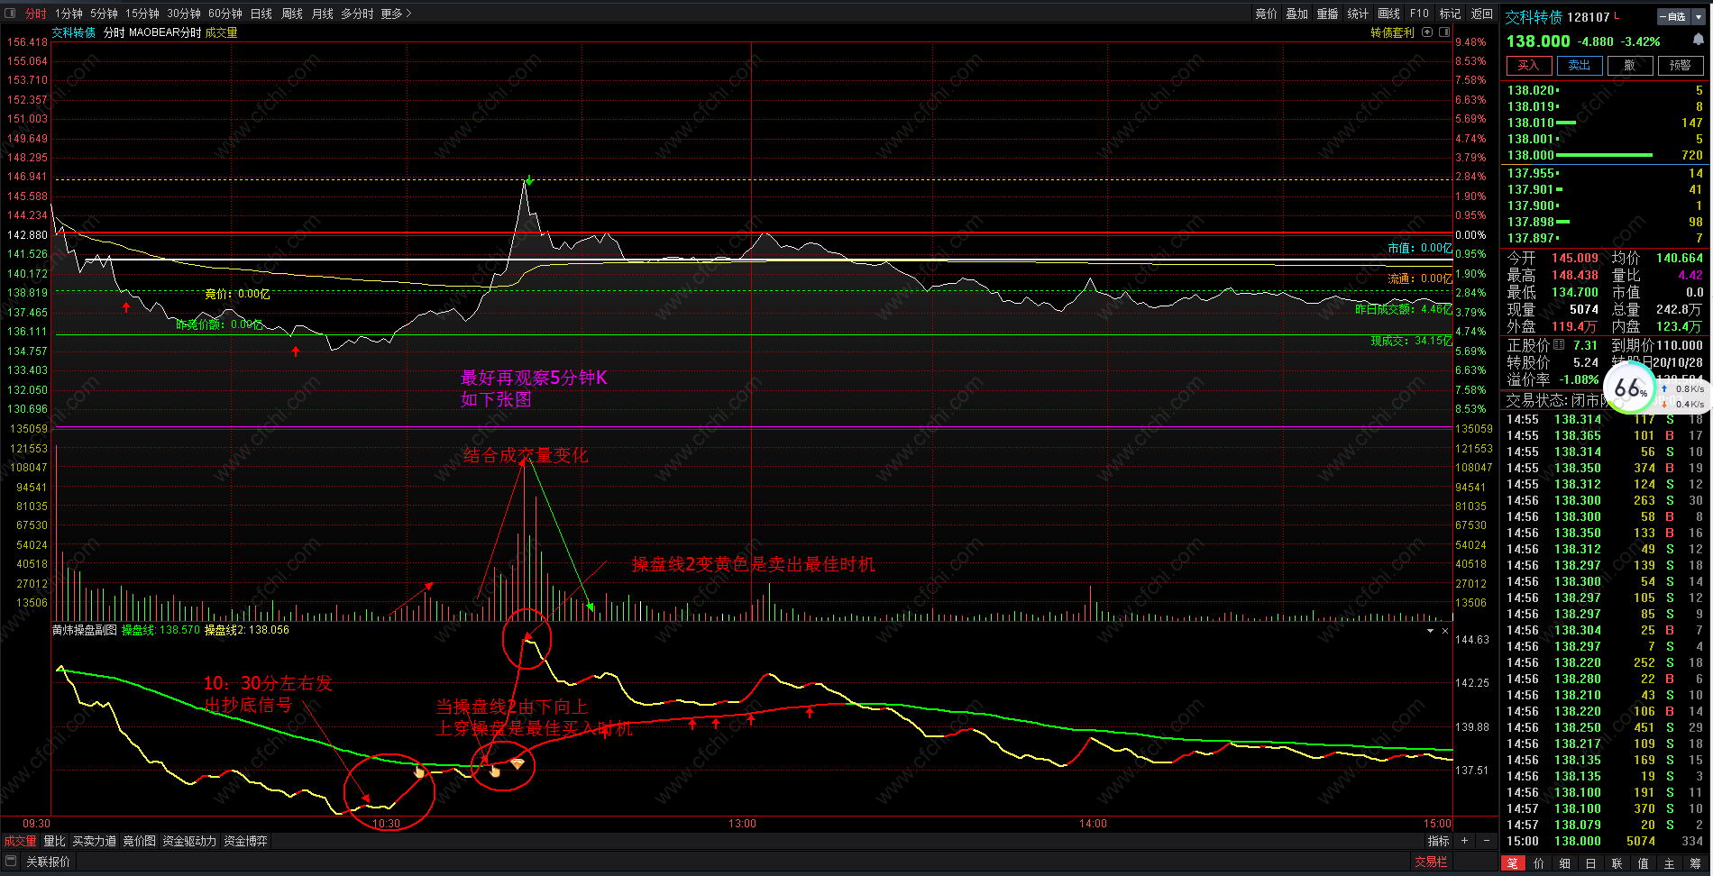
Task: Click the 重播 replay button
Action: [1327, 14]
